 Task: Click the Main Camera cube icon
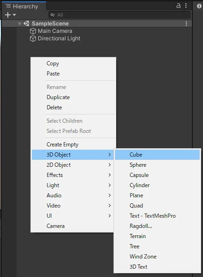[33, 31]
